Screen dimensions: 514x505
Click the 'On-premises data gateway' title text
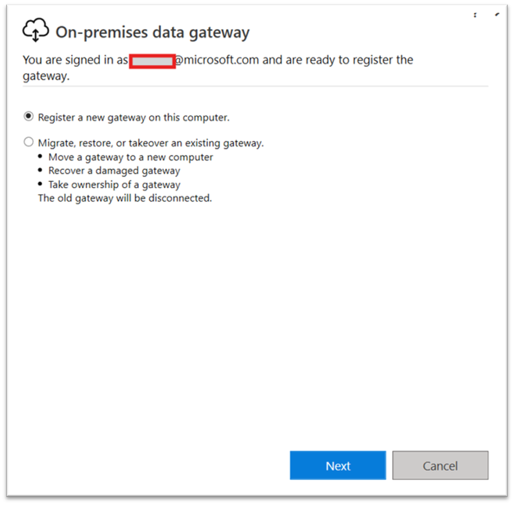(152, 32)
